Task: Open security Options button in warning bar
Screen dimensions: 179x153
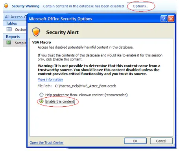Action: (x=140, y=6)
